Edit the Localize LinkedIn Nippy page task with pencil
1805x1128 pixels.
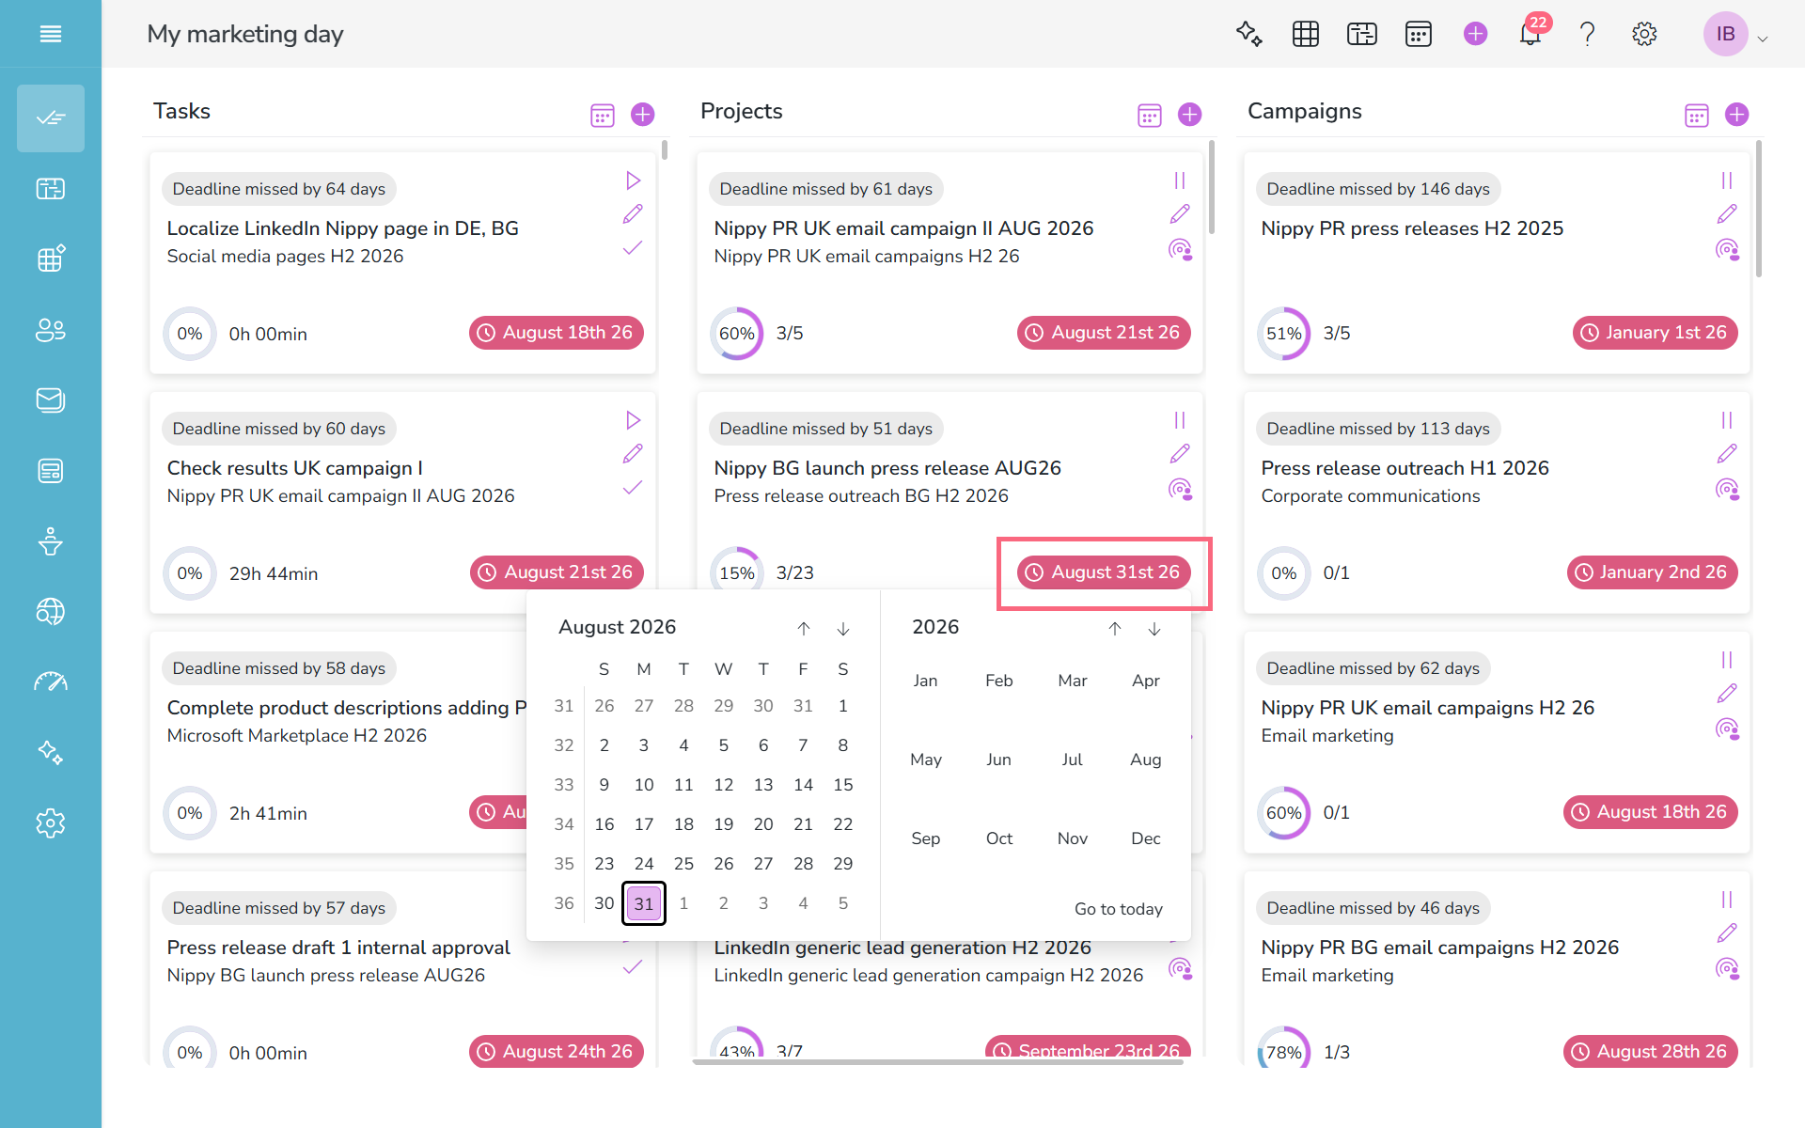click(633, 214)
